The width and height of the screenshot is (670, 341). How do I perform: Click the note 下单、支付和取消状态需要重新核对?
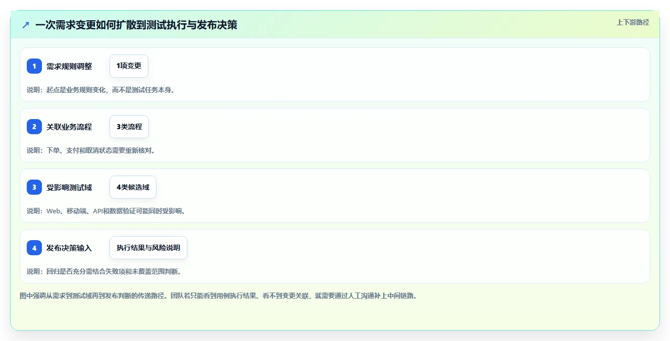click(x=91, y=150)
